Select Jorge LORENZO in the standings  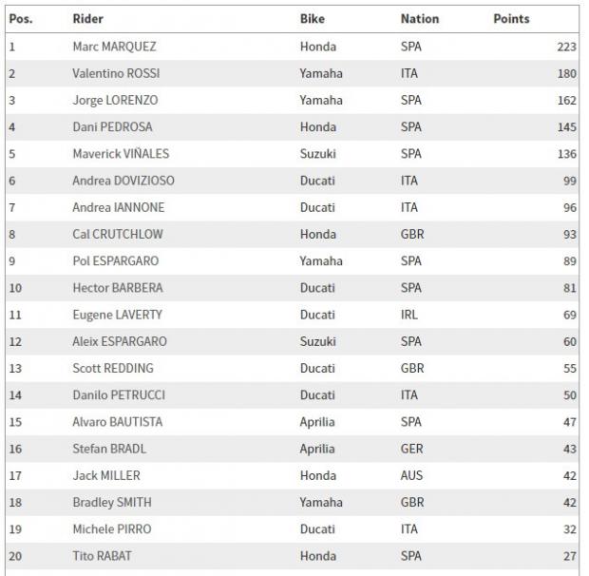pos(115,100)
